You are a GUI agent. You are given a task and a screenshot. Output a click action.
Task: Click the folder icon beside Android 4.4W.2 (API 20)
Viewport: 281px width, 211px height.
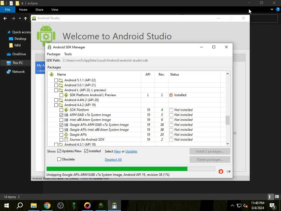tap(61, 100)
